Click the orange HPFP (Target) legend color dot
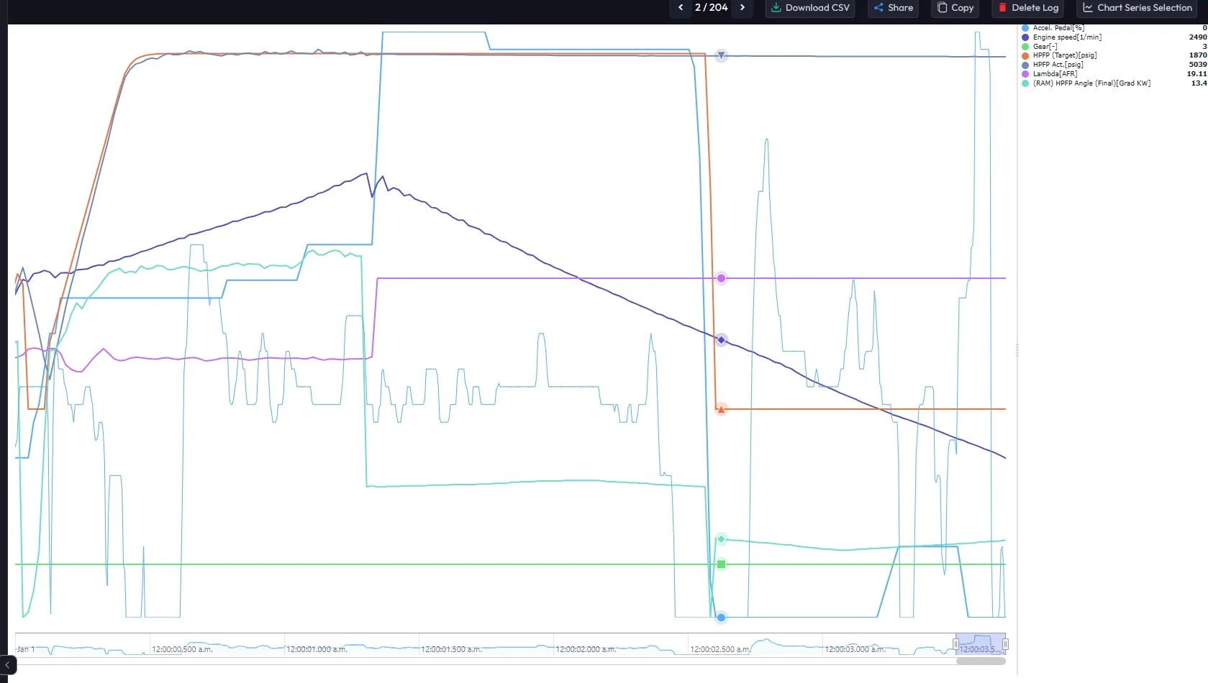 1025,55
